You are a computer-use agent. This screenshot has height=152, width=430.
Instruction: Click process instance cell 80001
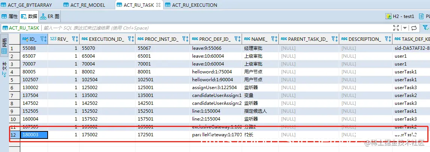(162, 72)
